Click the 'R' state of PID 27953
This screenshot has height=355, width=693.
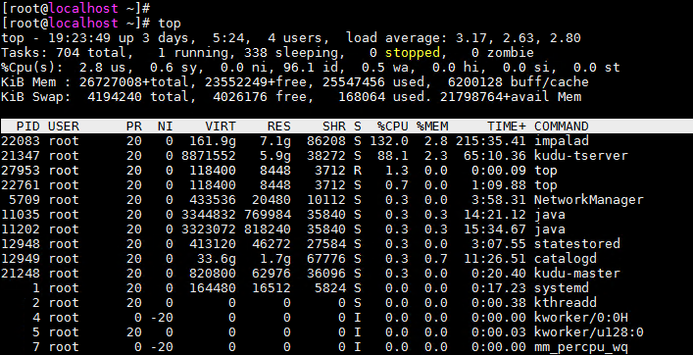point(357,171)
